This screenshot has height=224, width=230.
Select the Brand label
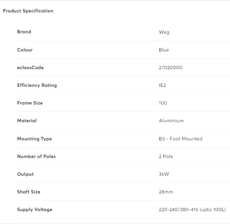(24, 32)
